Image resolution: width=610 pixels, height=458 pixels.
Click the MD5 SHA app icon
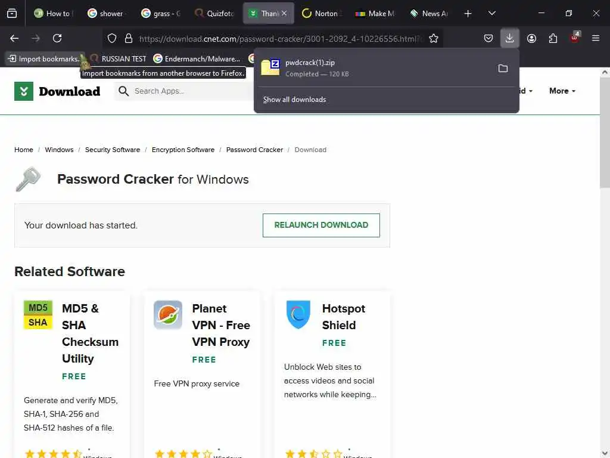coord(38,315)
